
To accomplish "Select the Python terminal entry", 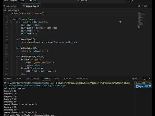I will [x=140, y=86].
